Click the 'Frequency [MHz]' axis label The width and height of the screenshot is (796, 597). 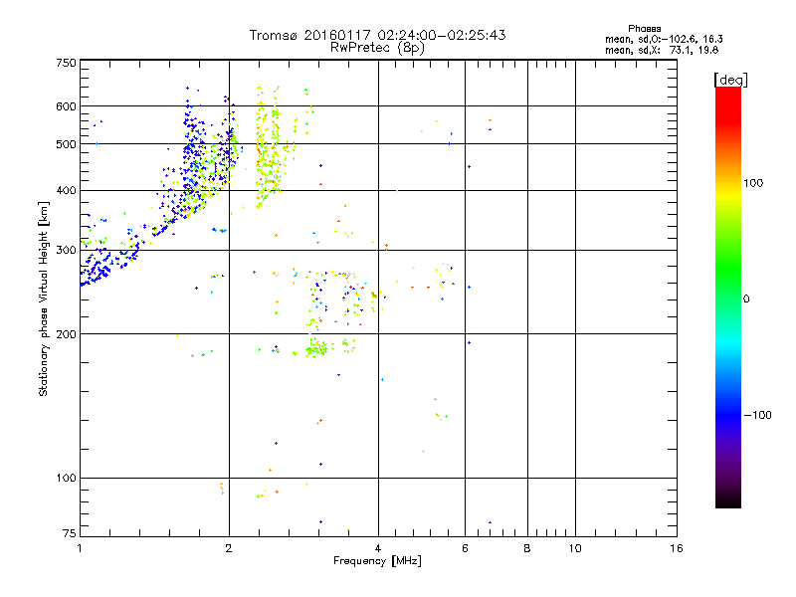tap(377, 561)
